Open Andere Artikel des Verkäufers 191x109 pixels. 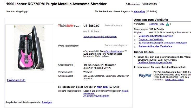pos(155,46)
